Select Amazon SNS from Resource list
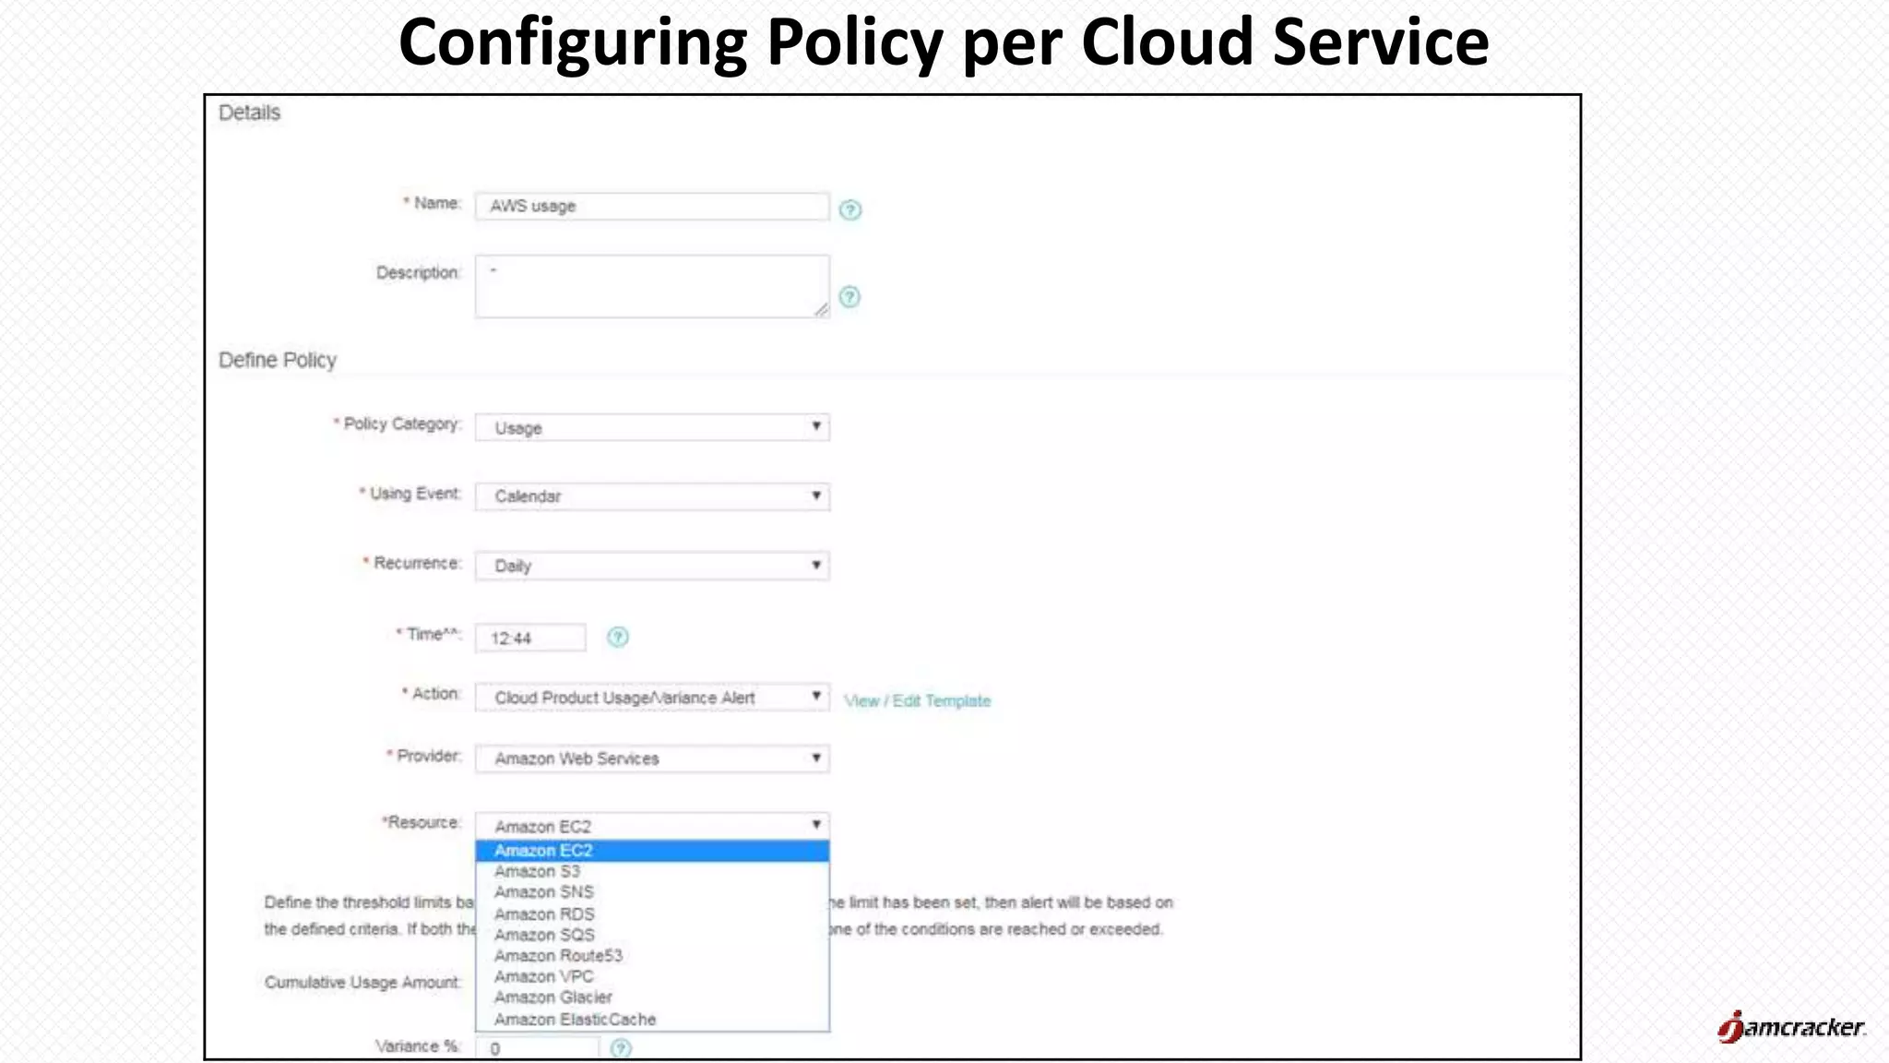 click(652, 892)
